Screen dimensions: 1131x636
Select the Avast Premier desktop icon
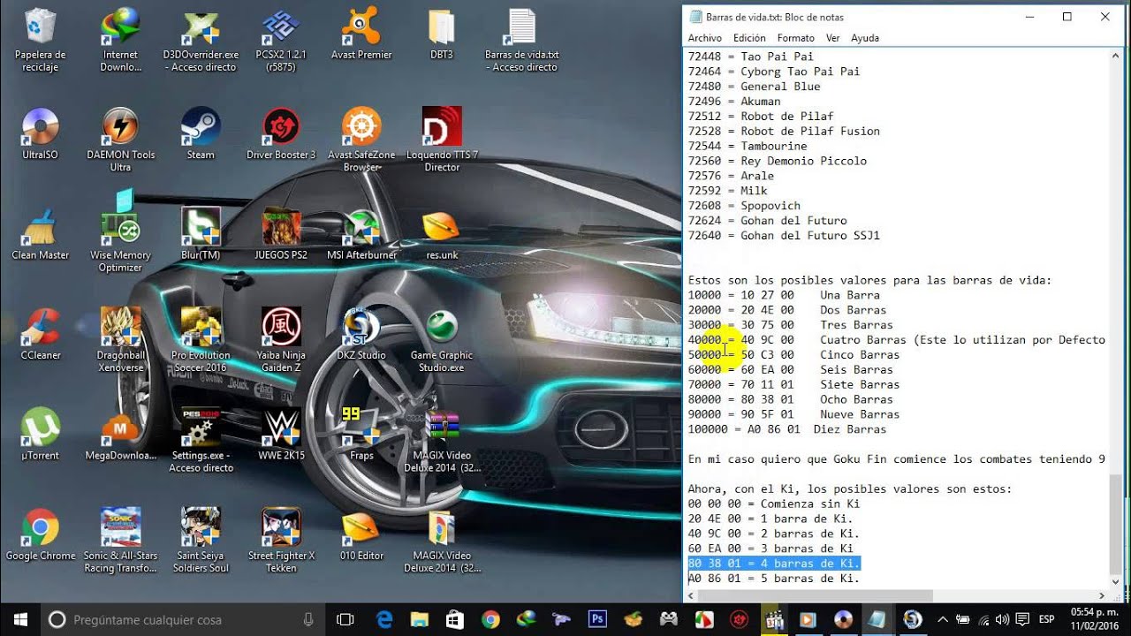(x=361, y=34)
